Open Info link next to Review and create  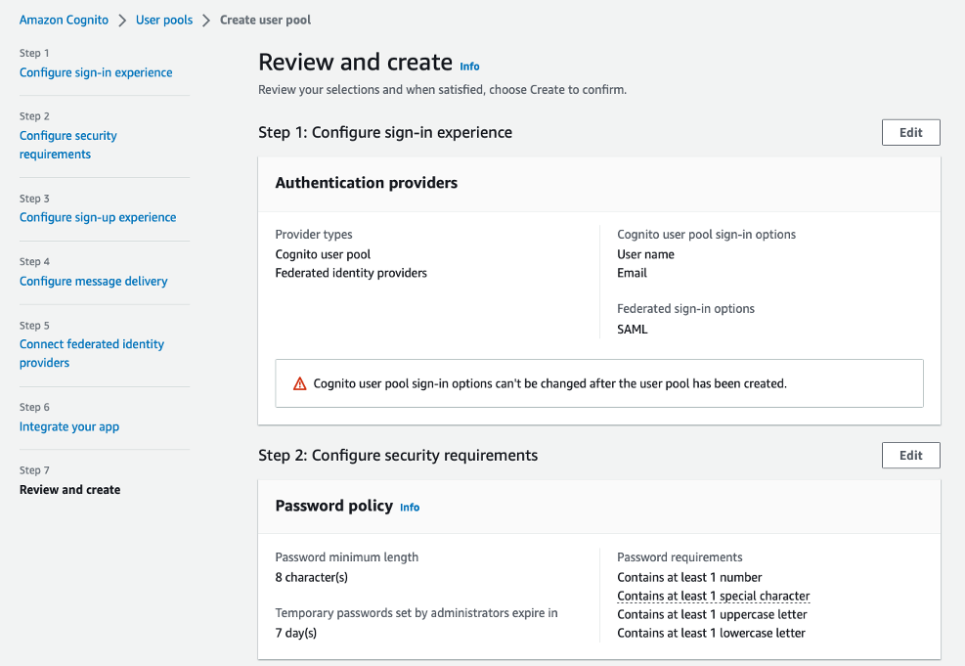tap(469, 67)
